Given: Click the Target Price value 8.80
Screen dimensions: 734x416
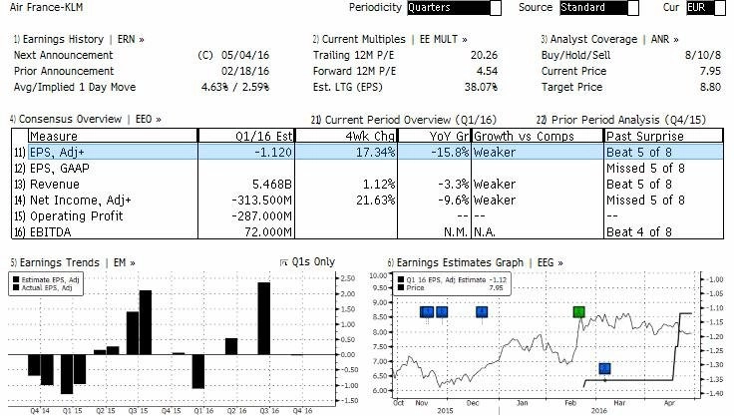Looking at the screenshot, I should click(710, 87).
